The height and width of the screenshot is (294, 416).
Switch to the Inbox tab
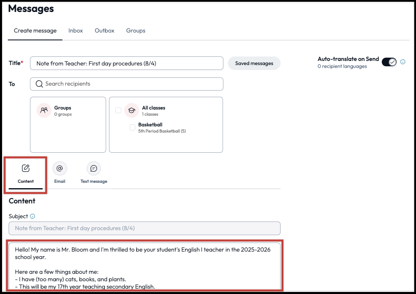point(76,31)
